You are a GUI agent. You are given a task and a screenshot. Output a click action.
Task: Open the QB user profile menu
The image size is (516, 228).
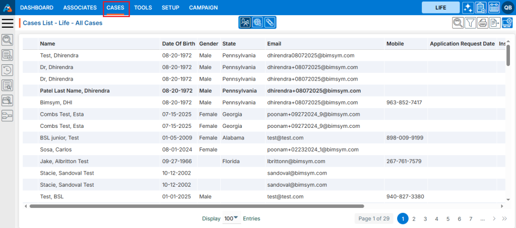(x=507, y=8)
